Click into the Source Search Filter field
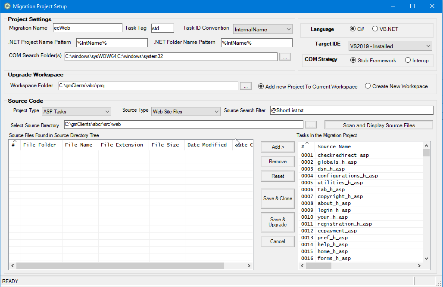Screen dimensions: 443x287 click(x=351, y=110)
